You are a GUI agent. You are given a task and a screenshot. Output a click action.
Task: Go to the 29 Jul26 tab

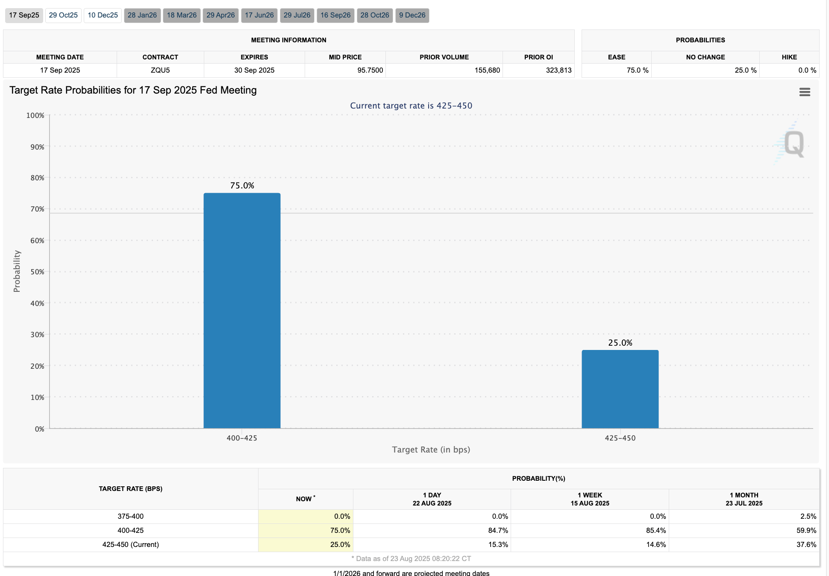(x=297, y=15)
